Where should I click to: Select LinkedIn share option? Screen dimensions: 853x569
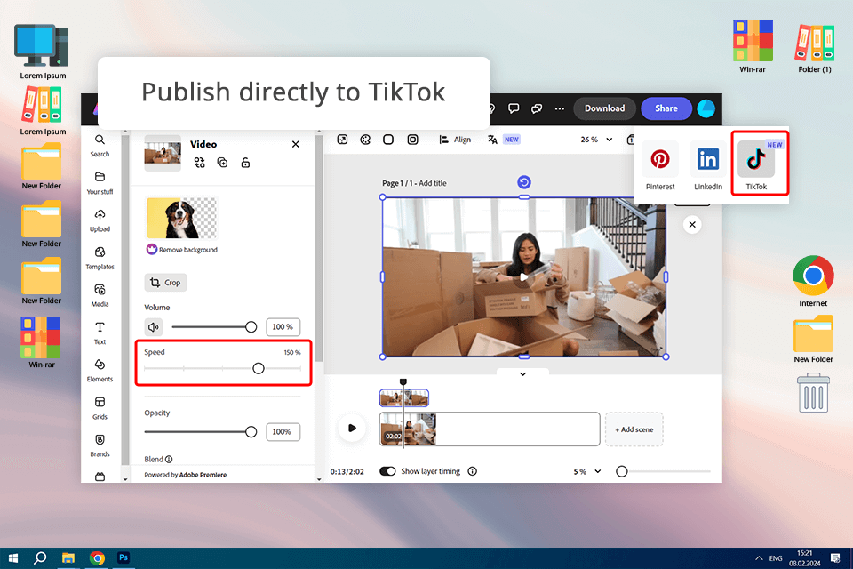(708, 165)
